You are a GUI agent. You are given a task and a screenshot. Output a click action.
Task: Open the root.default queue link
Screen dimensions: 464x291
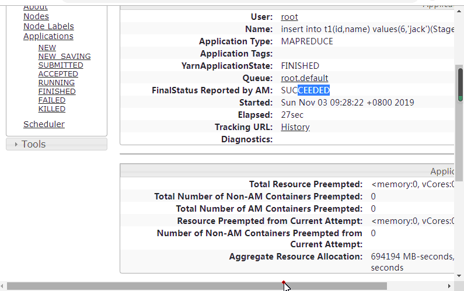[304, 78]
